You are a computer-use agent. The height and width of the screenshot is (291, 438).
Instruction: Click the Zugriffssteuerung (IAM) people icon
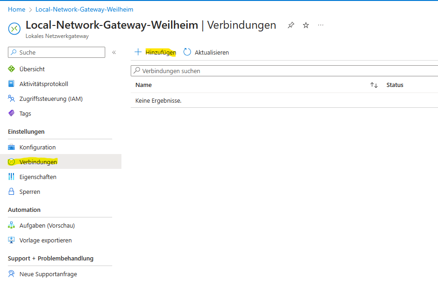pos(12,99)
